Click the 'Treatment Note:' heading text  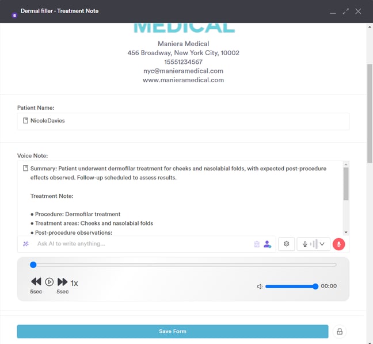pos(52,196)
